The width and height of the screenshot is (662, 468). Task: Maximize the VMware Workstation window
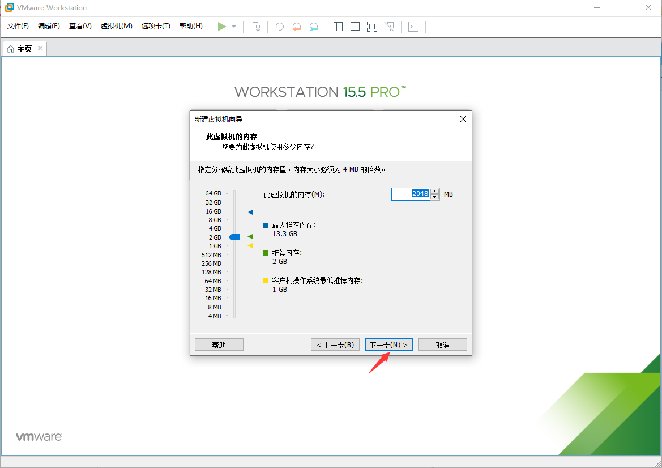(x=622, y=7)
